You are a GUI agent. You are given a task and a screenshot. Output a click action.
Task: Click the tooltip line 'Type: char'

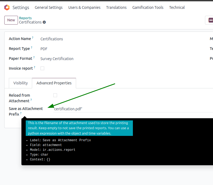tap(39, 155)
